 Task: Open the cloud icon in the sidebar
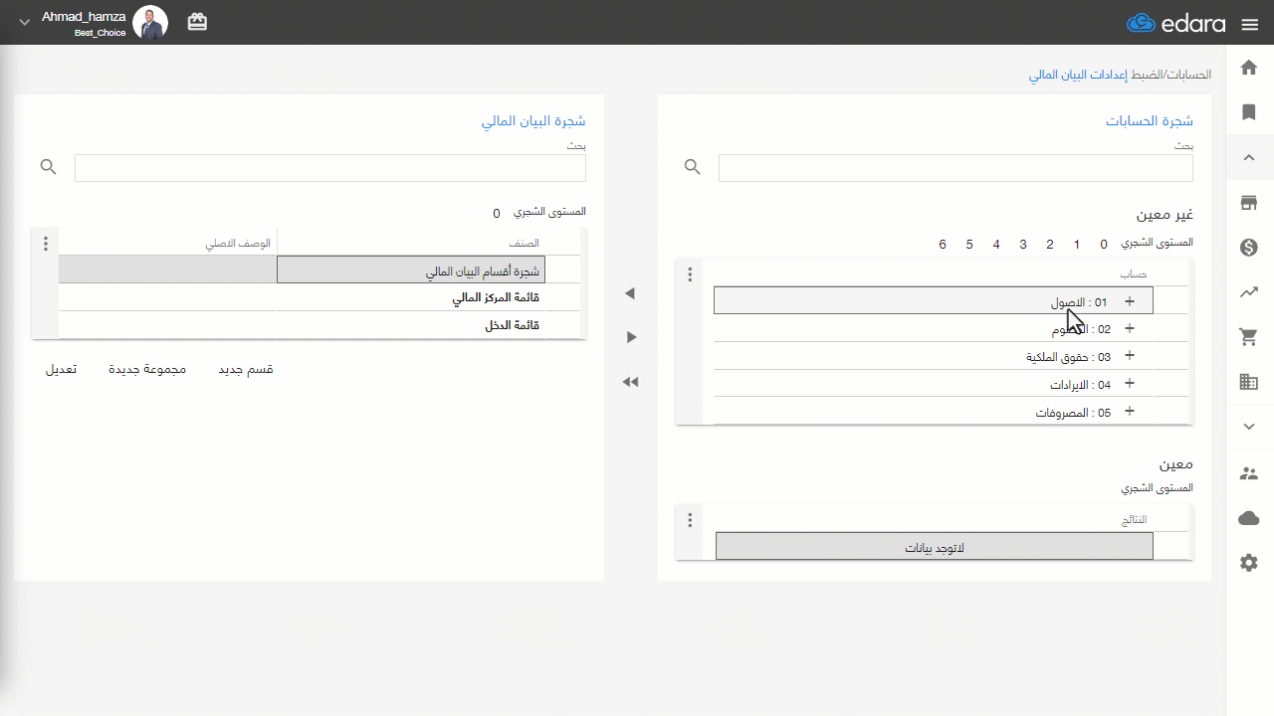[1249, 518]
